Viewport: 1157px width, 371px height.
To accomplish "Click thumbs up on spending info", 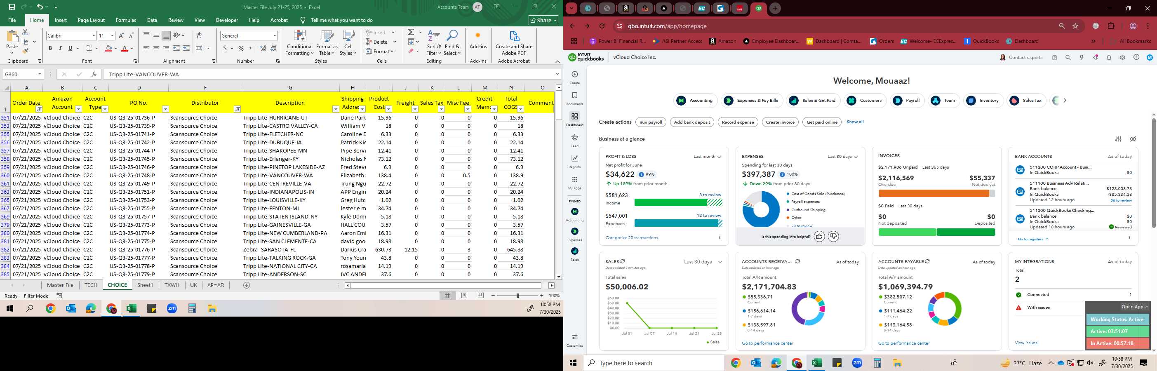I will [x=819, y=236].
